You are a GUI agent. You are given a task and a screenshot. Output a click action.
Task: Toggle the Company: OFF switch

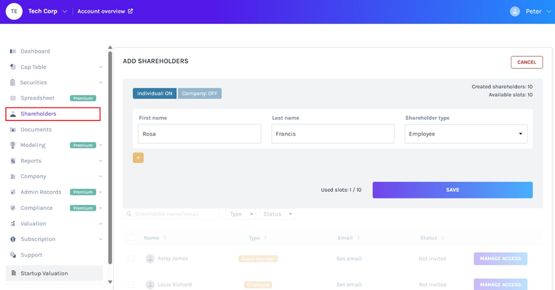[200, 93]
